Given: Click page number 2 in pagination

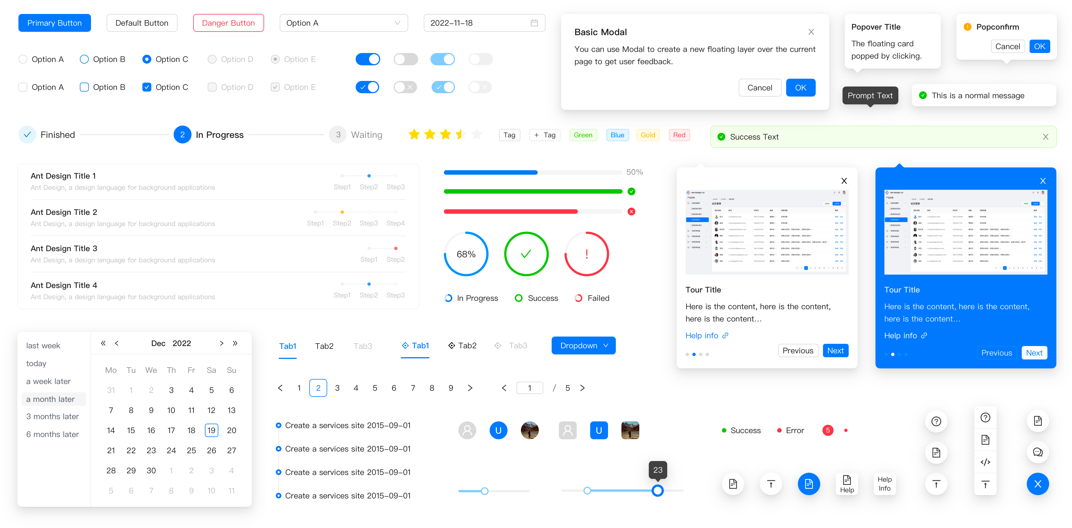Looking at the screenshot, I should tap(318, 388).
